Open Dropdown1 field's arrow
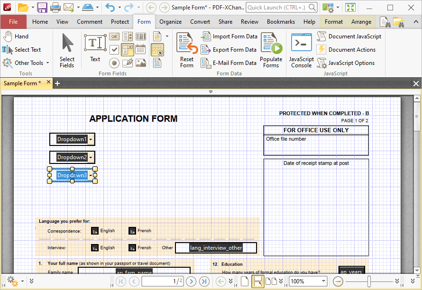 click(91, 139)
